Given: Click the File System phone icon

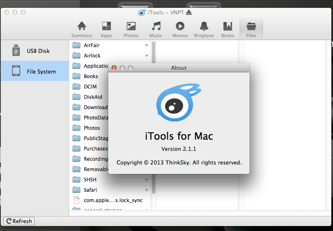Looking at the screenshot, I should click(x=16, y=71).
